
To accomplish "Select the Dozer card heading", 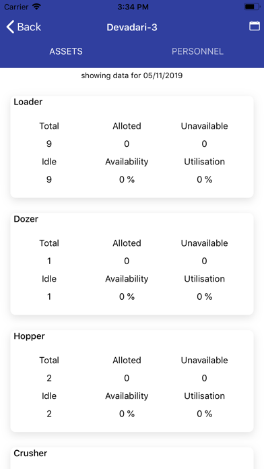I will 26,219.
